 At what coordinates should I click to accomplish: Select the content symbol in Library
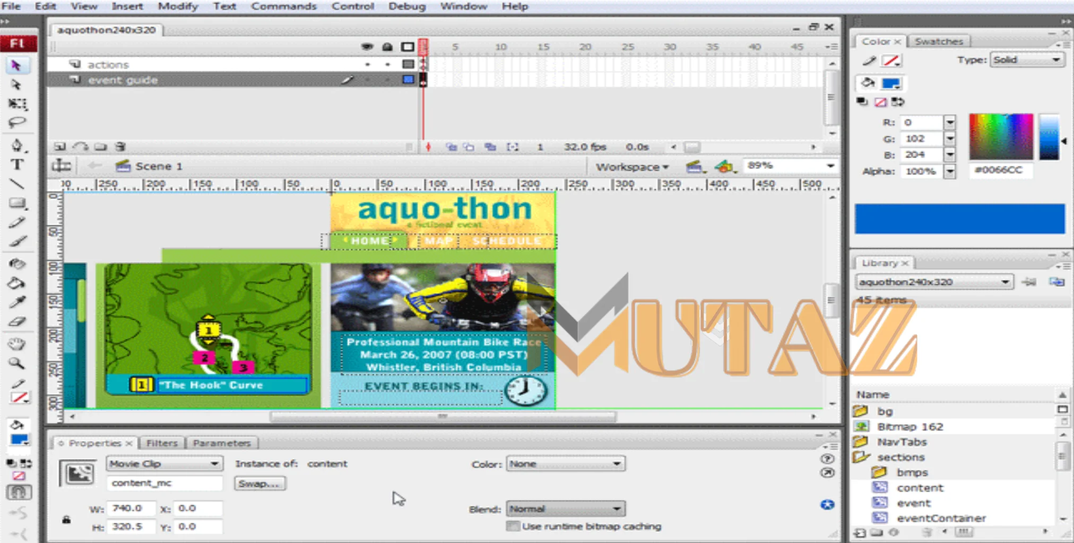[x=920, y=488]
